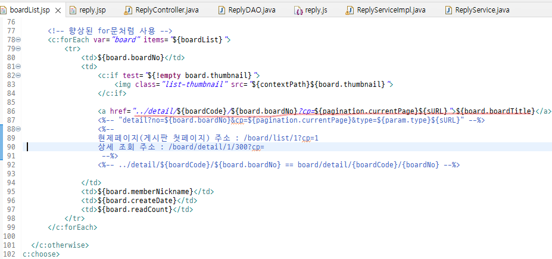Click ${pagination.currentPage} in the href line
Screen dimensions: 552x259
tap(366, 111)
